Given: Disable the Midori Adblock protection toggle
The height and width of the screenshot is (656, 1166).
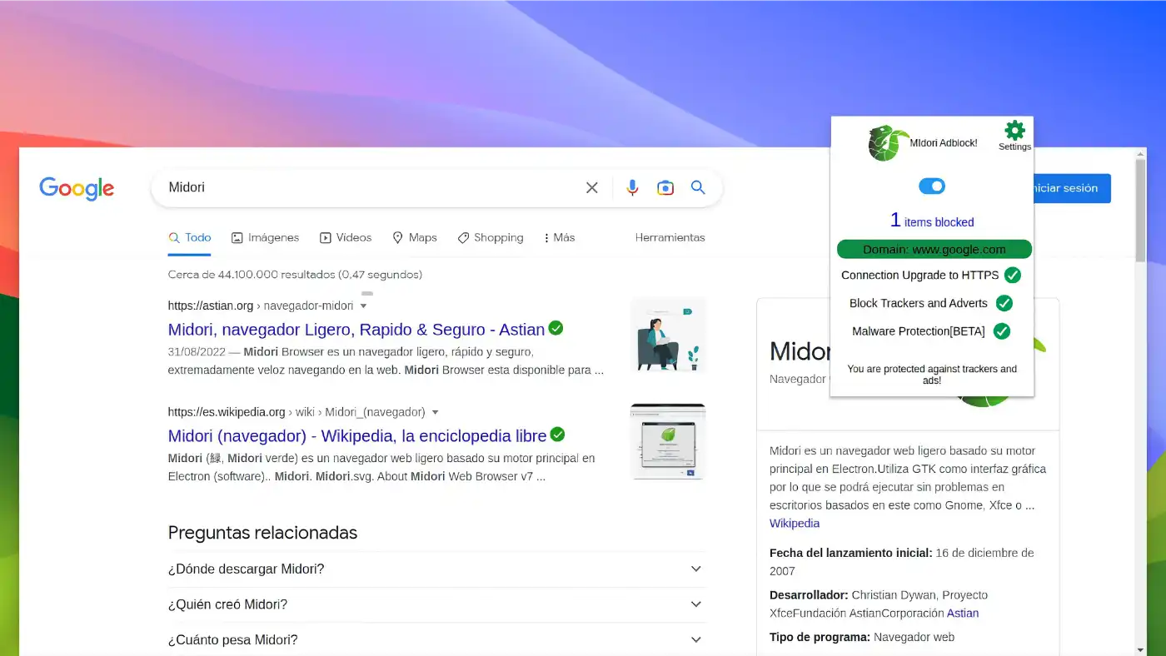Looking at the screenshot, I should [x=931, y=186].
